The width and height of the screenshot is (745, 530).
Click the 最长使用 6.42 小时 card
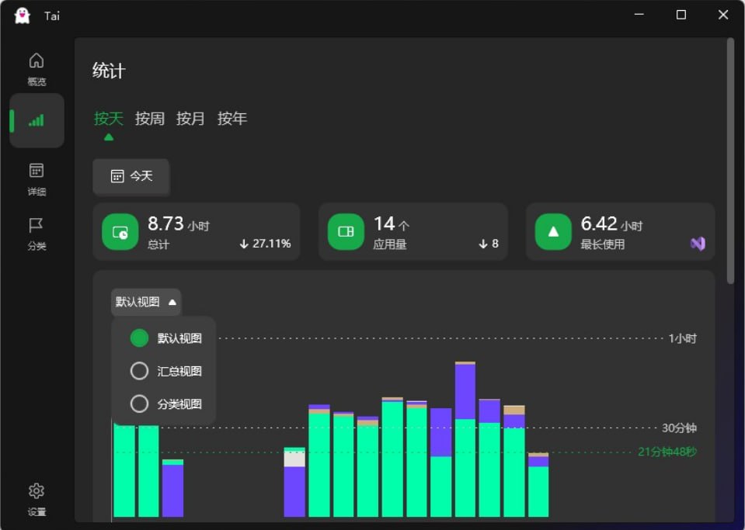click(620, 231)
